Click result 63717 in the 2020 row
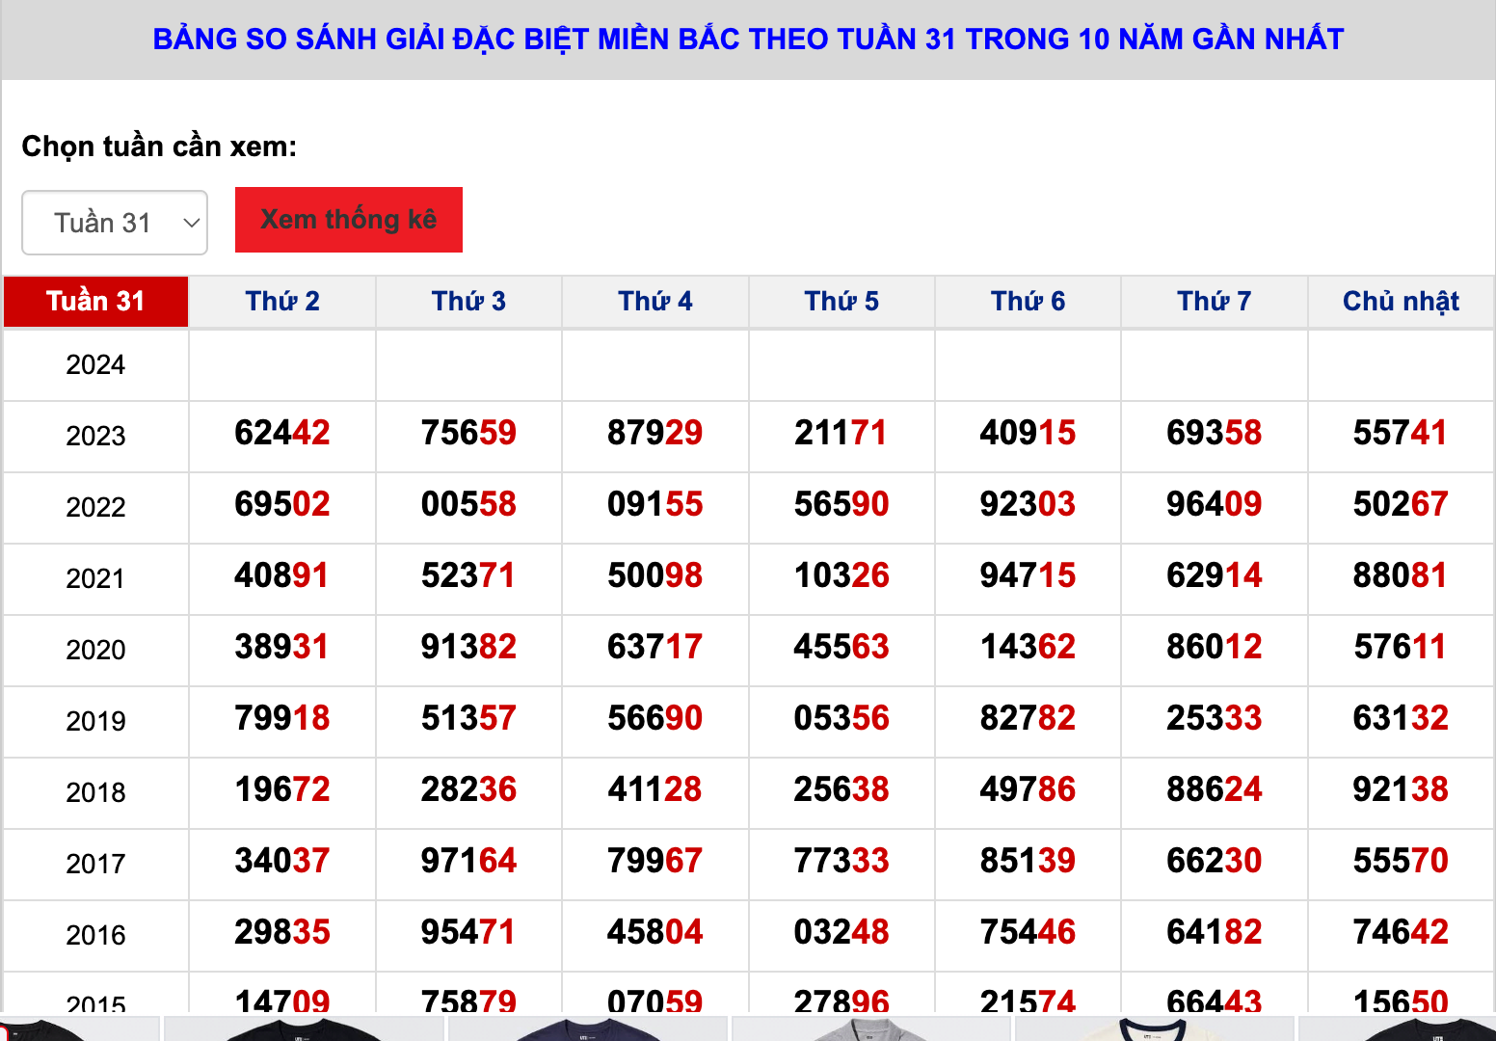1496x1041 pixels. pyautogui.click(x=655, y=647)
